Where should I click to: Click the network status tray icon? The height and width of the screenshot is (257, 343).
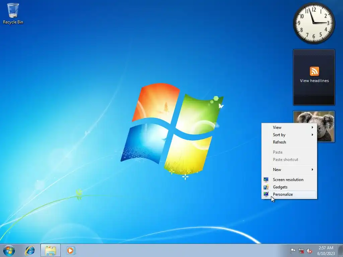(301, 251)
